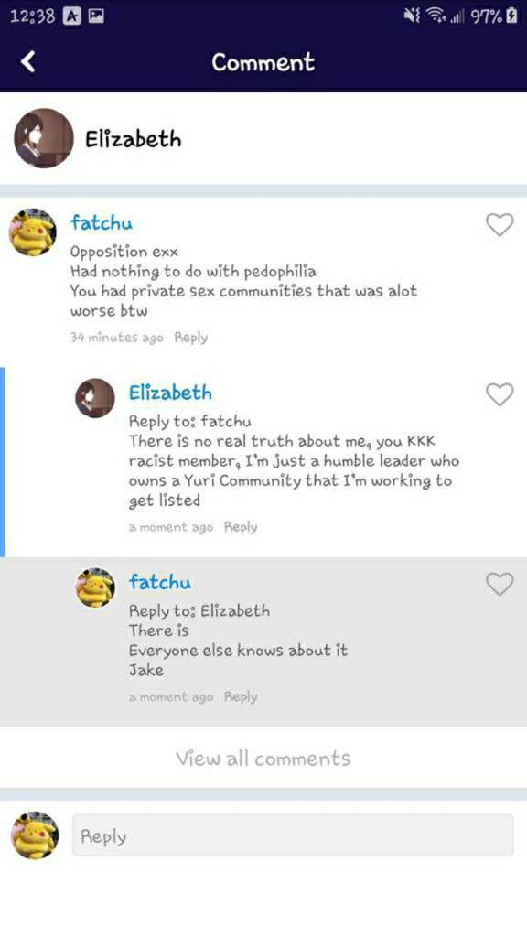527x937 pixels.
Task: Open fatchu's Pikachu avatar on first comment
Action: [33, 232]
